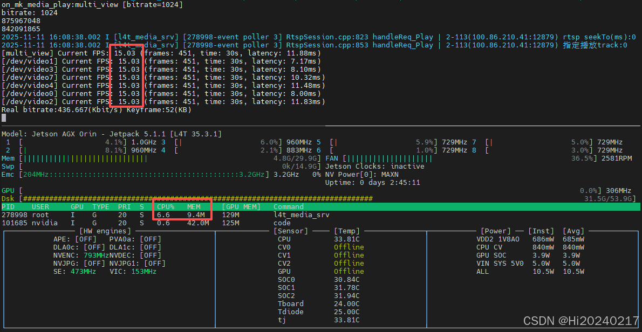Click the [/dev/video0] label
Screen dimensions: 642x332
tap(30, 94)
